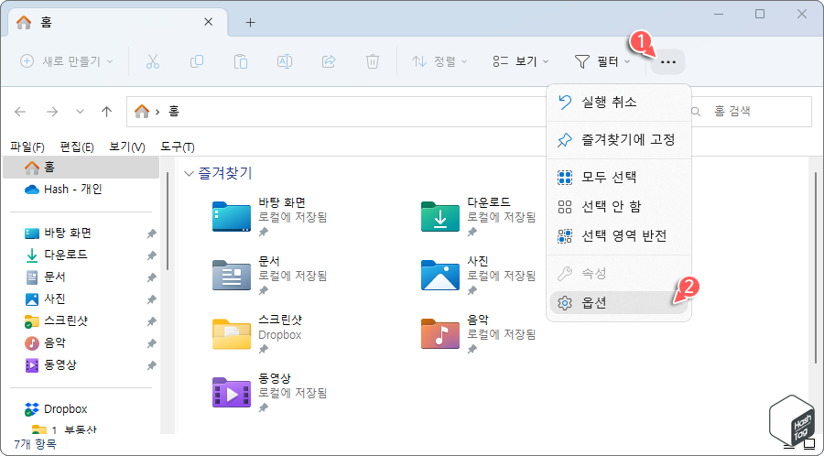The image size is (824, 456).
Task: Click chevron after home icon in address bar
Action: click(158, 112)
